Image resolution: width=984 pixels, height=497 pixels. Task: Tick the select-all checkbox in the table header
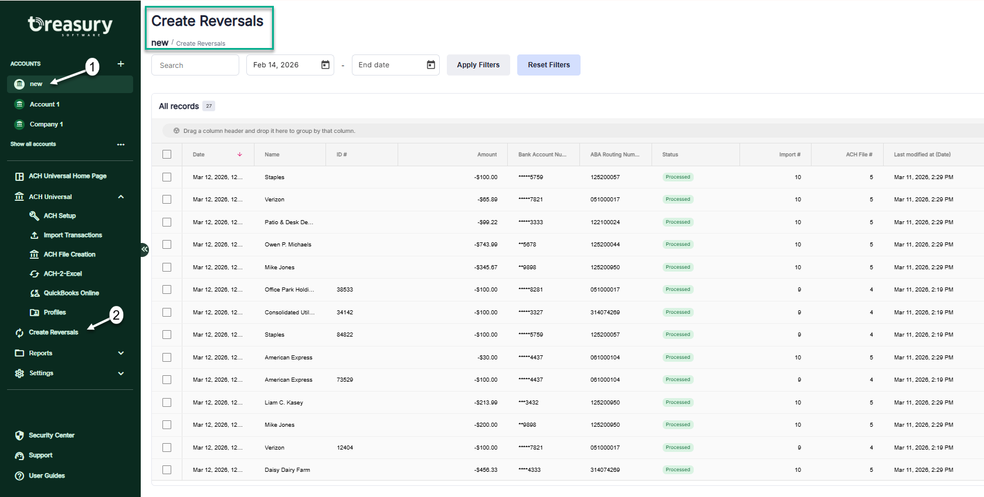[167, 155]
